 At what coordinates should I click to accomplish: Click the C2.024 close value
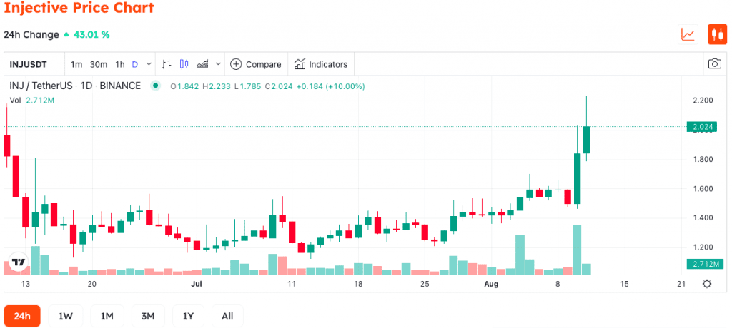point(279,86)
